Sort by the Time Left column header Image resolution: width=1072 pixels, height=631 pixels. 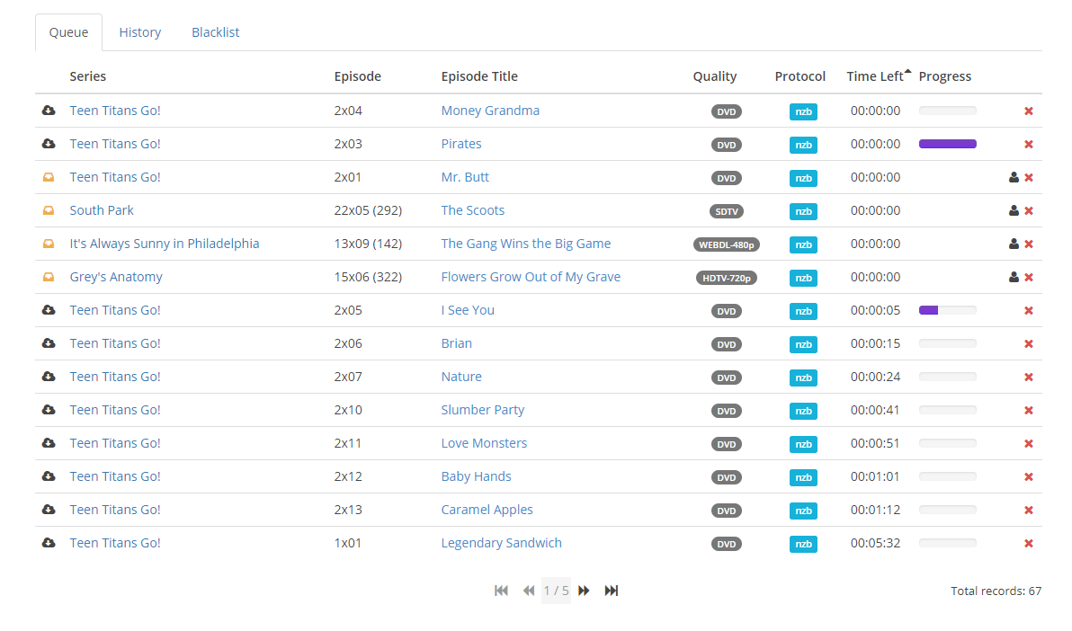tap(873, 76)
